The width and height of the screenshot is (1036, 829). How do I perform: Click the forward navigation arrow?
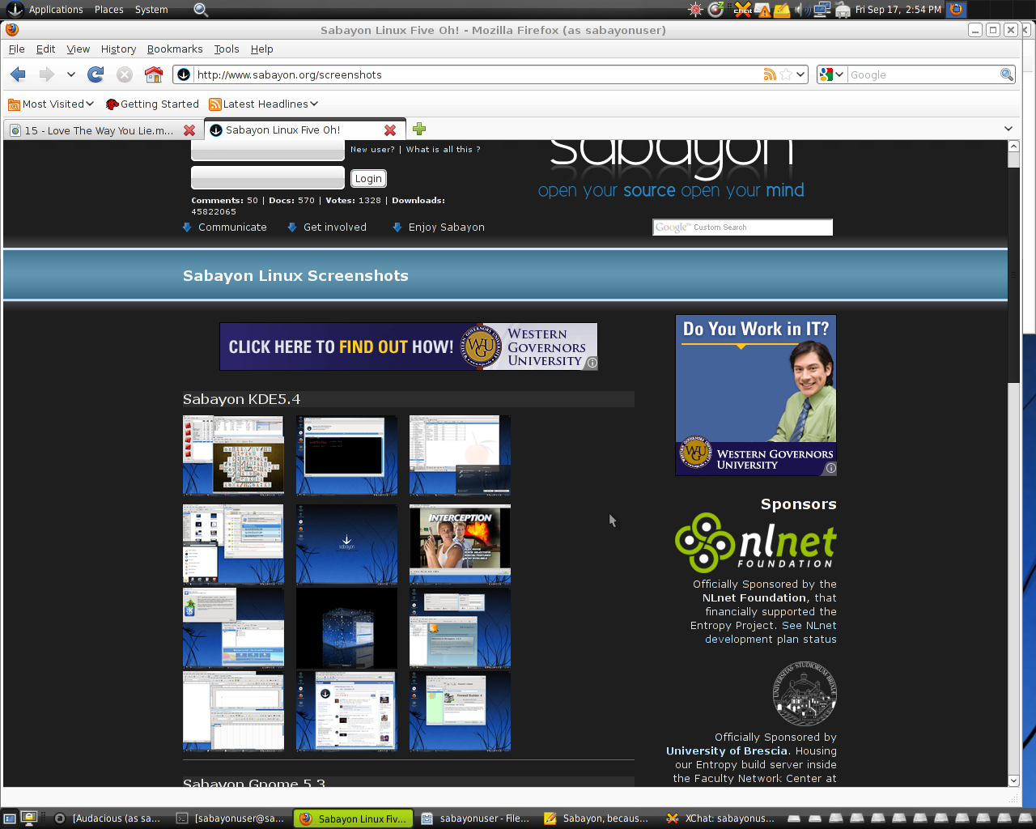[47, 74]
